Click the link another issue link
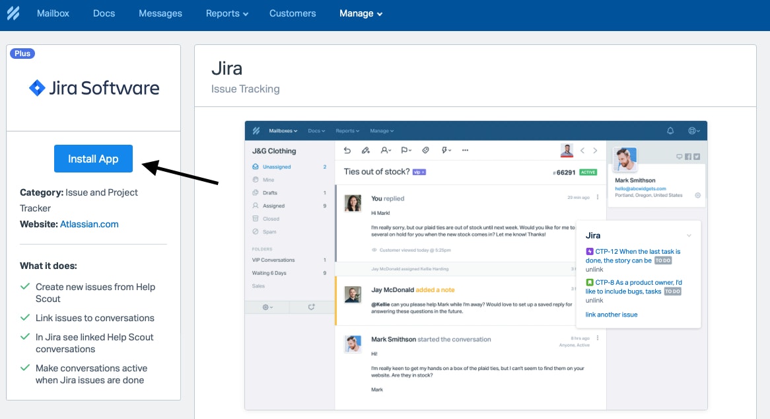 pyautogui.click(x=612, y=315)
